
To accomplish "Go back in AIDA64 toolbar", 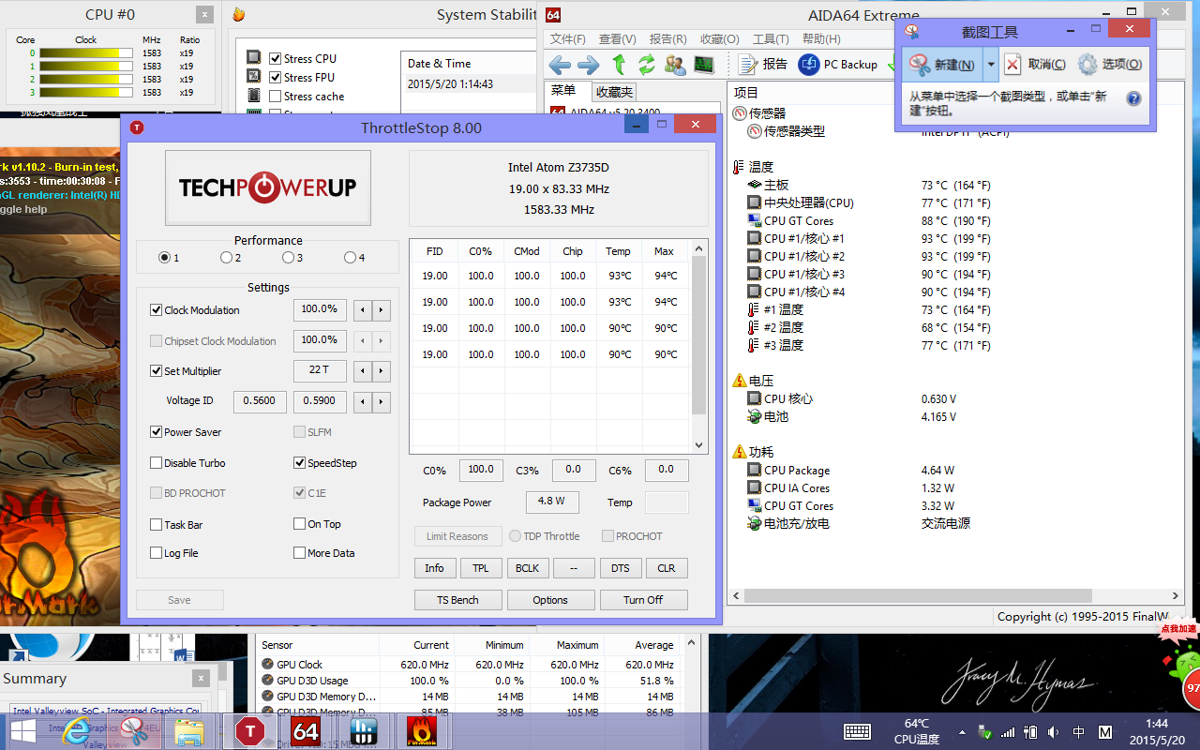I will click(560, 65).
